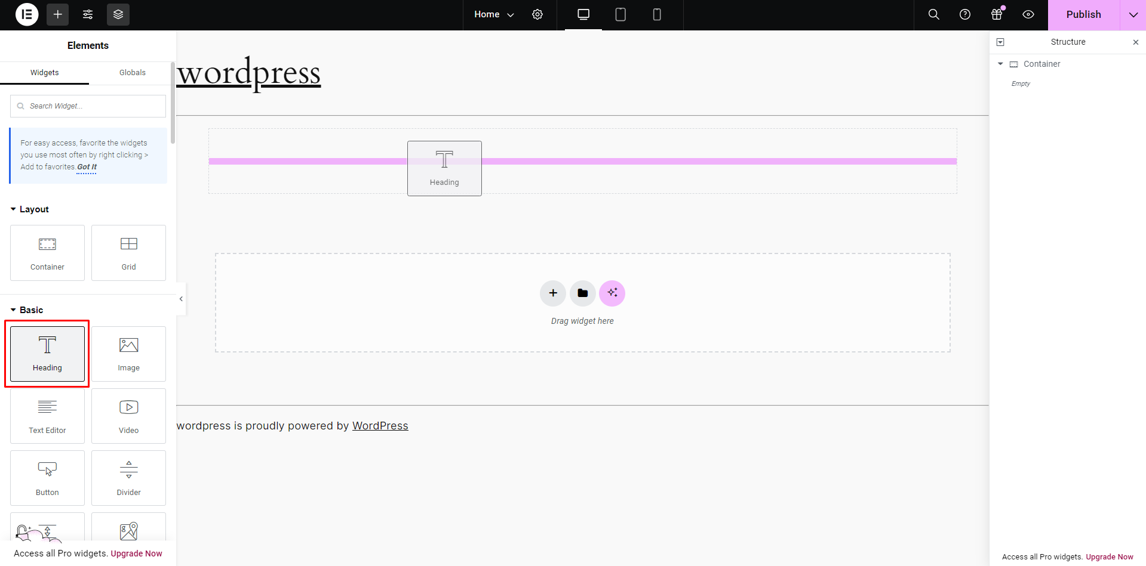Open Add Element plus button in top bar

coord(57,14)
